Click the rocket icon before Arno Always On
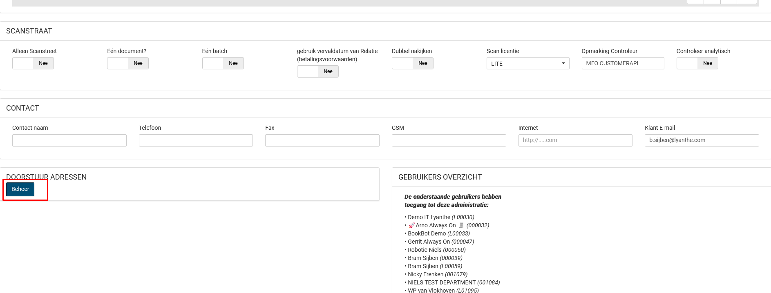The width and height of the screenshot is (771, 293). click(x=411, y=225)
